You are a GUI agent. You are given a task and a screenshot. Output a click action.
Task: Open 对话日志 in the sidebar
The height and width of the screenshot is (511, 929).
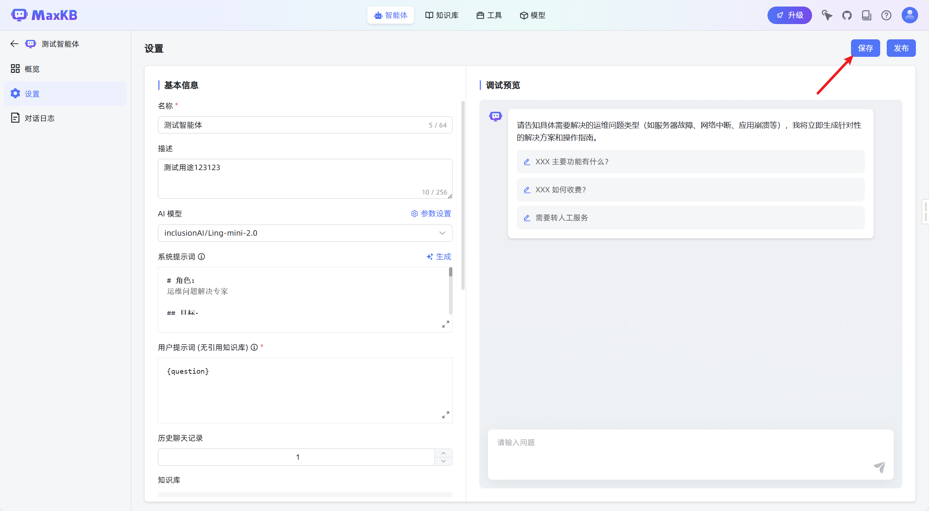click(39, 118)
